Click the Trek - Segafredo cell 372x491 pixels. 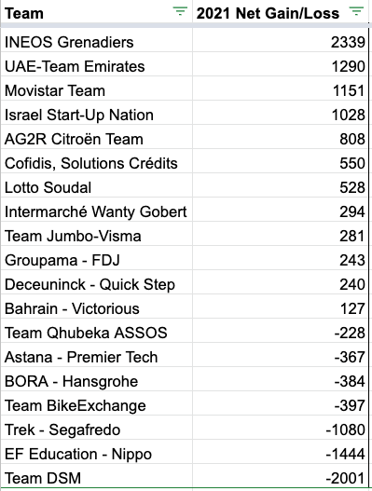click(96, 428)
